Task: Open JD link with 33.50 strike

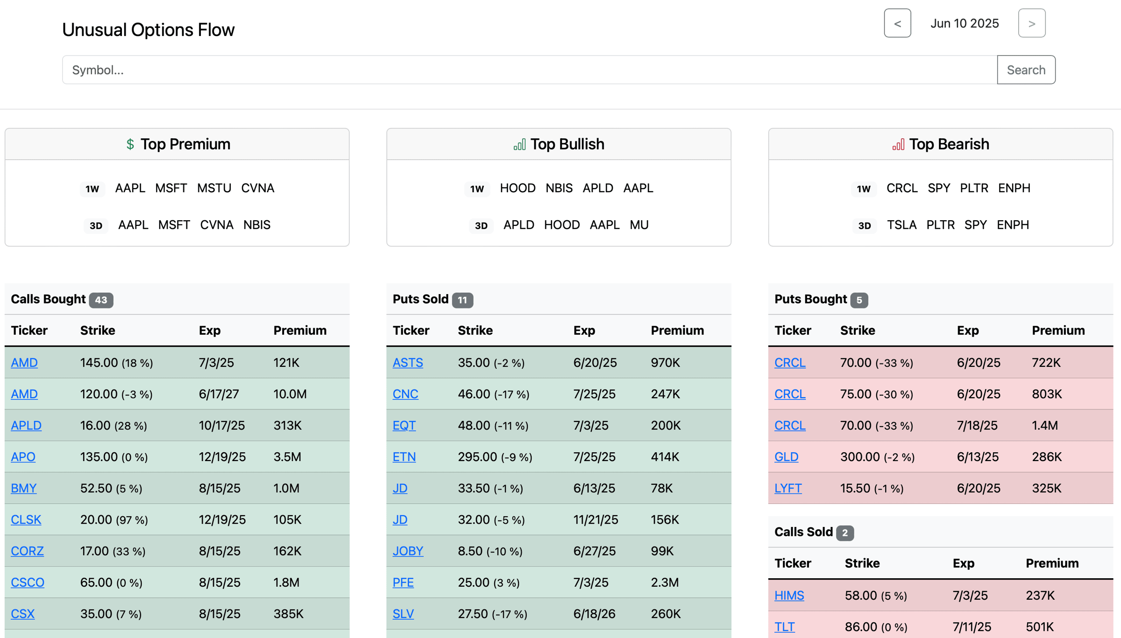Action: (x=400, y=488)
